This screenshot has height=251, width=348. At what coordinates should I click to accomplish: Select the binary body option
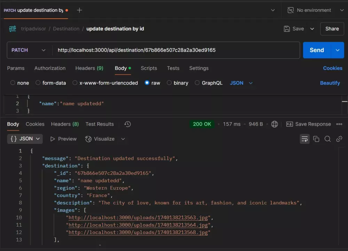169,83
